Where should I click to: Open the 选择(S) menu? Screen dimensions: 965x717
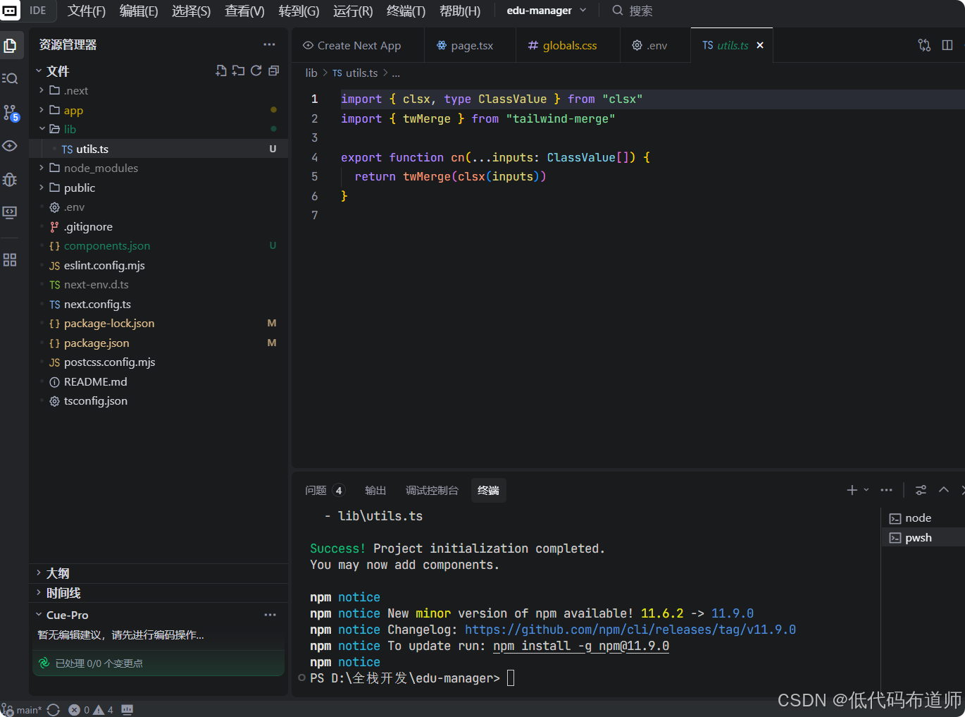191,11
